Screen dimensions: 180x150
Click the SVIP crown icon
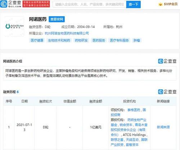pos(161,4)
